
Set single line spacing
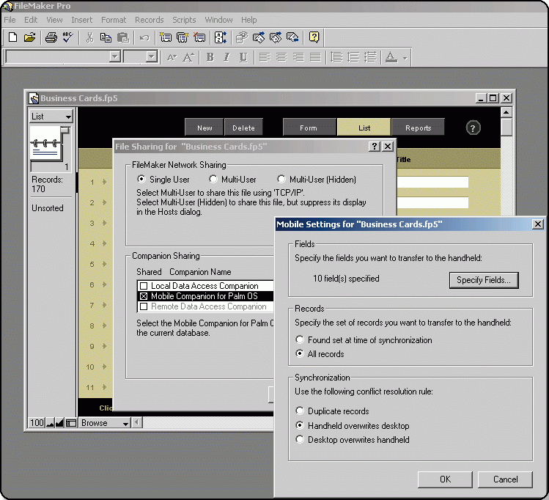click(336, 57)
